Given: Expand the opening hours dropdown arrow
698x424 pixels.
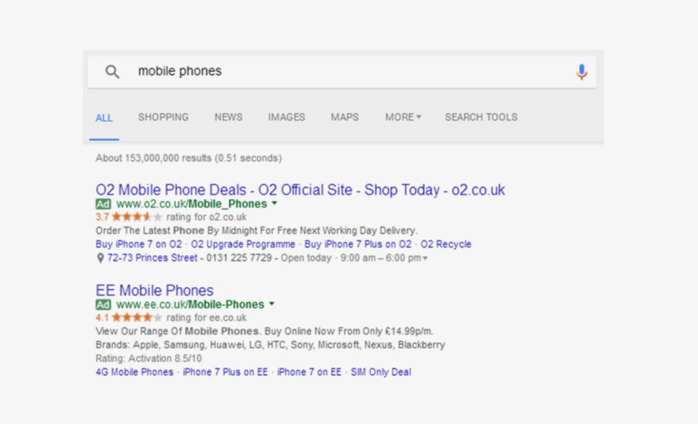Looking at the screenshot, I should tap(425, 258).
